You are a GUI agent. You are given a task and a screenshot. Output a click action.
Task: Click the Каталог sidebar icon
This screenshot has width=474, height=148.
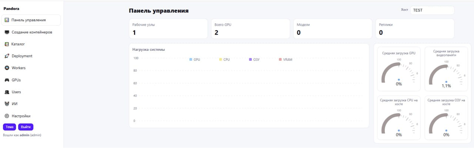coord(7,44)
